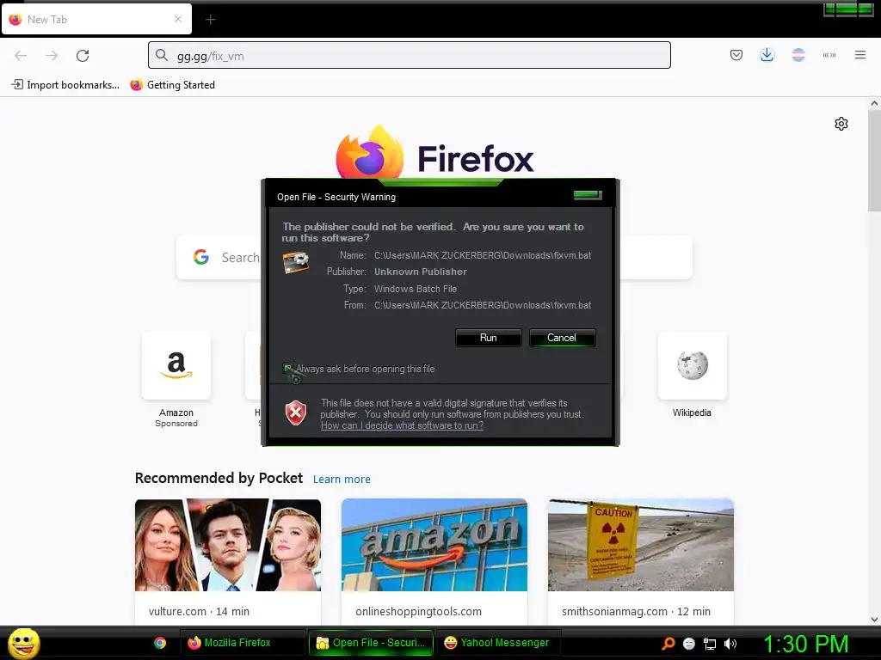The image size is (881, 660).
Task: Click the scrollbar down arrow
Action: 874,619
